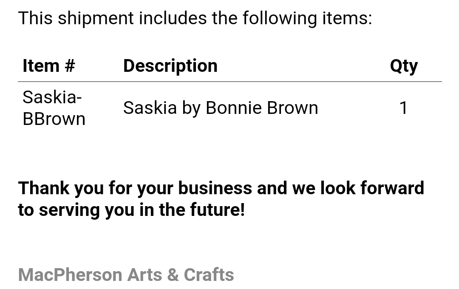Click the word "forward" in the bold message
This screenshot has width=459, height=289.
click(x=392, y=188)
